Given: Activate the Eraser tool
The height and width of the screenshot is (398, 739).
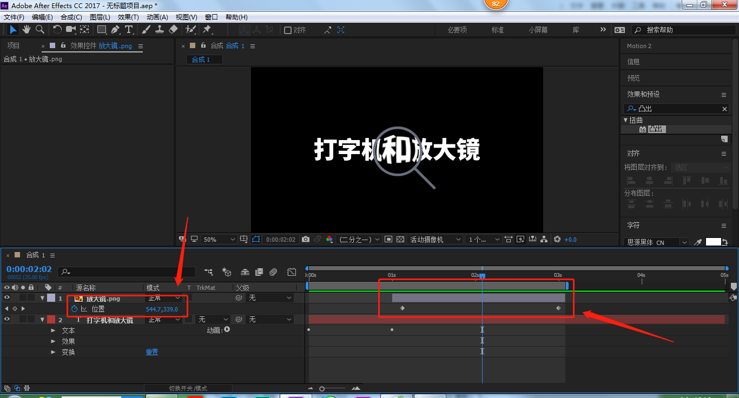Looking at the screenshot, I should click(x=173, y=30).
